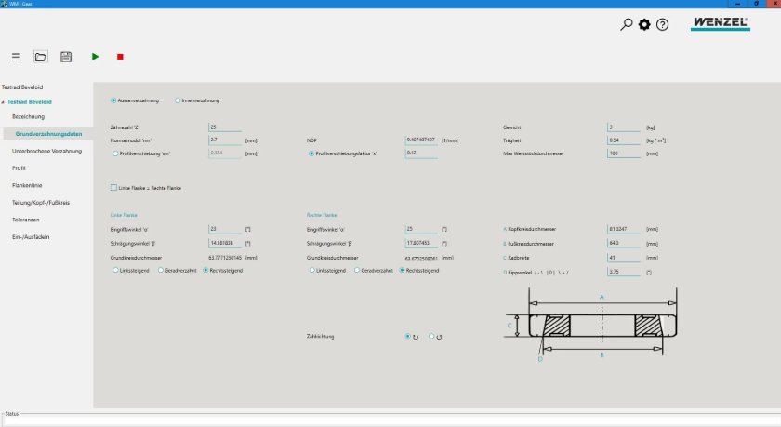The image size is (781, 427).
Task: Select Geradverzahnt for the Rechte Flanke
Action: [357, 270]
